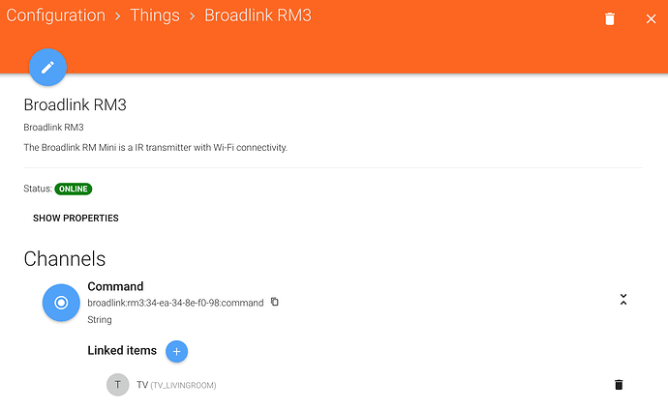
Task: Click the pencil edit button
Action: [47, 67]
